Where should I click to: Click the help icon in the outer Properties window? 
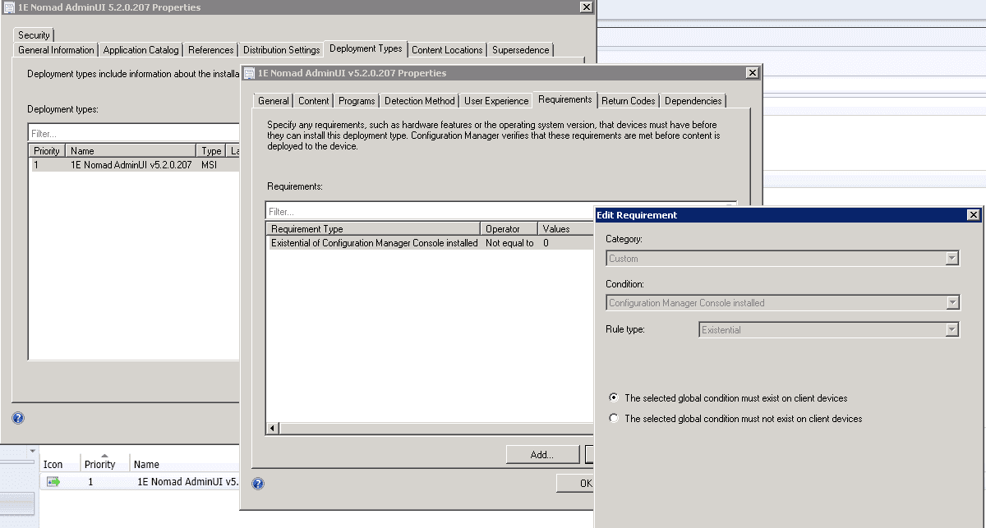(x=18, y=418)
